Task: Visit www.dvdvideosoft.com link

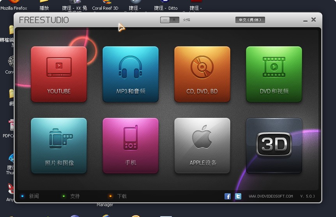Action: 271,196
